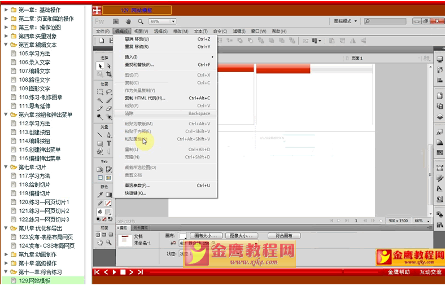Click the New document toolbar icon
Image resolution: width=445 pixels, height=286 pixels.
click(x=102, y=41)
